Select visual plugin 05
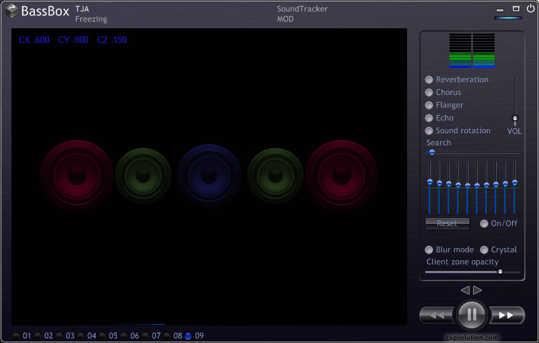 102,336
